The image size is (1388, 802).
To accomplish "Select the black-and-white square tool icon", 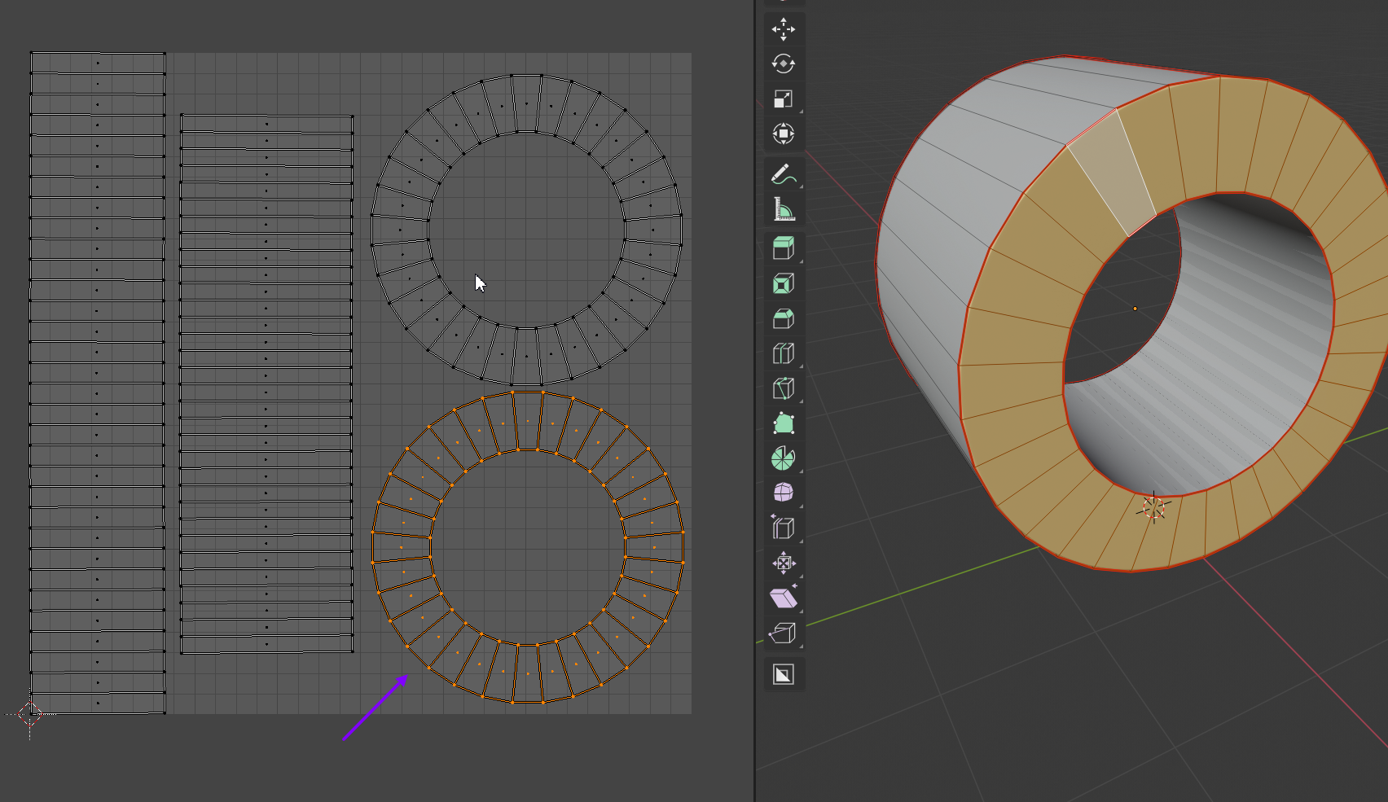I will tap(784, 674).
